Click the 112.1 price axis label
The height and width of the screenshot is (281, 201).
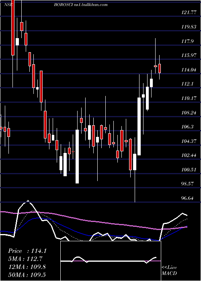[188, 84]
